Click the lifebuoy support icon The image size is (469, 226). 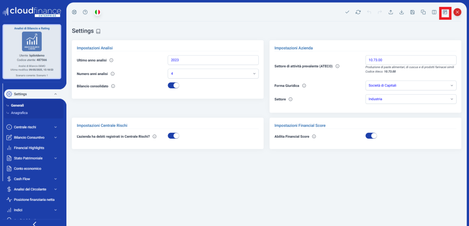(x=75, y=12)
